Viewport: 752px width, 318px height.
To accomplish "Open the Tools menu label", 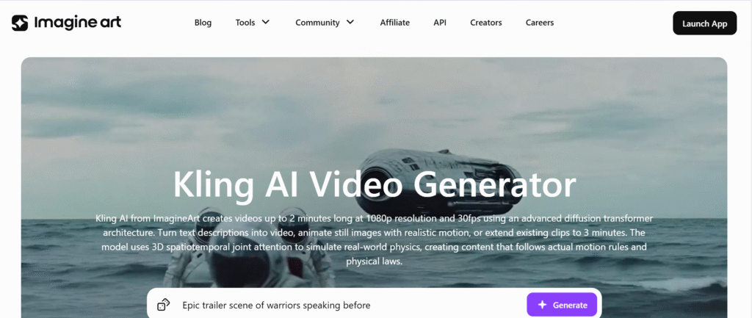I will tap(245, 23).
